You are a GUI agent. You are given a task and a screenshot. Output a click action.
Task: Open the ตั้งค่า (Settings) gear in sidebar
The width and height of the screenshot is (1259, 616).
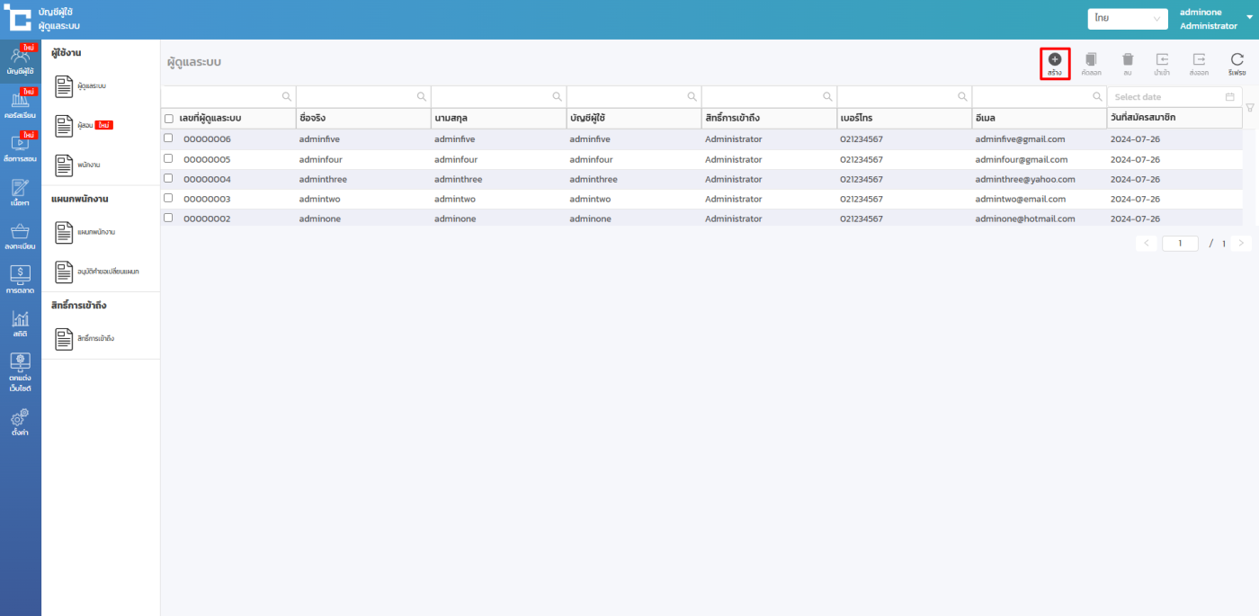click(x=20, y=422)
